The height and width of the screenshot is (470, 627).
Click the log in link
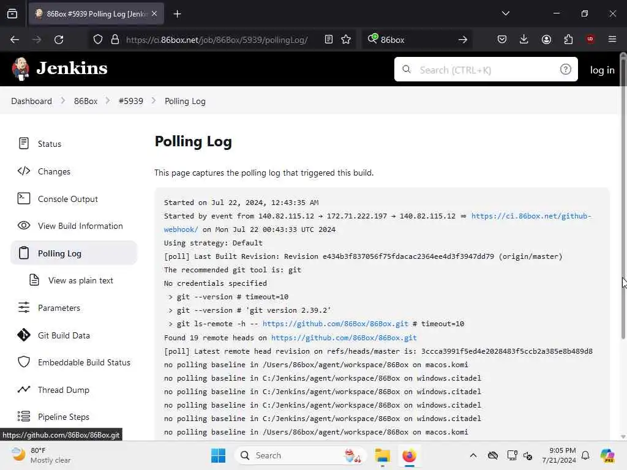pyautogui.click(x=603, y=70)
